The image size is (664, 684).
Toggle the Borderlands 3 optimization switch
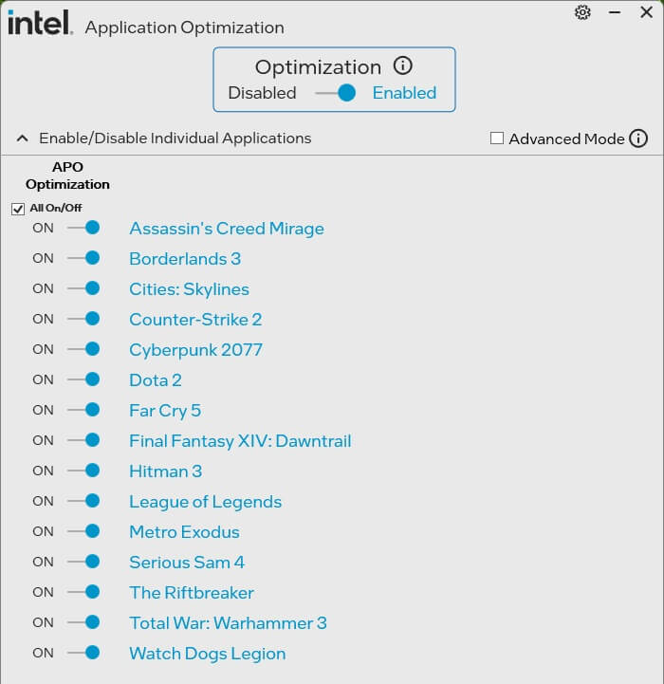[83, 258]
